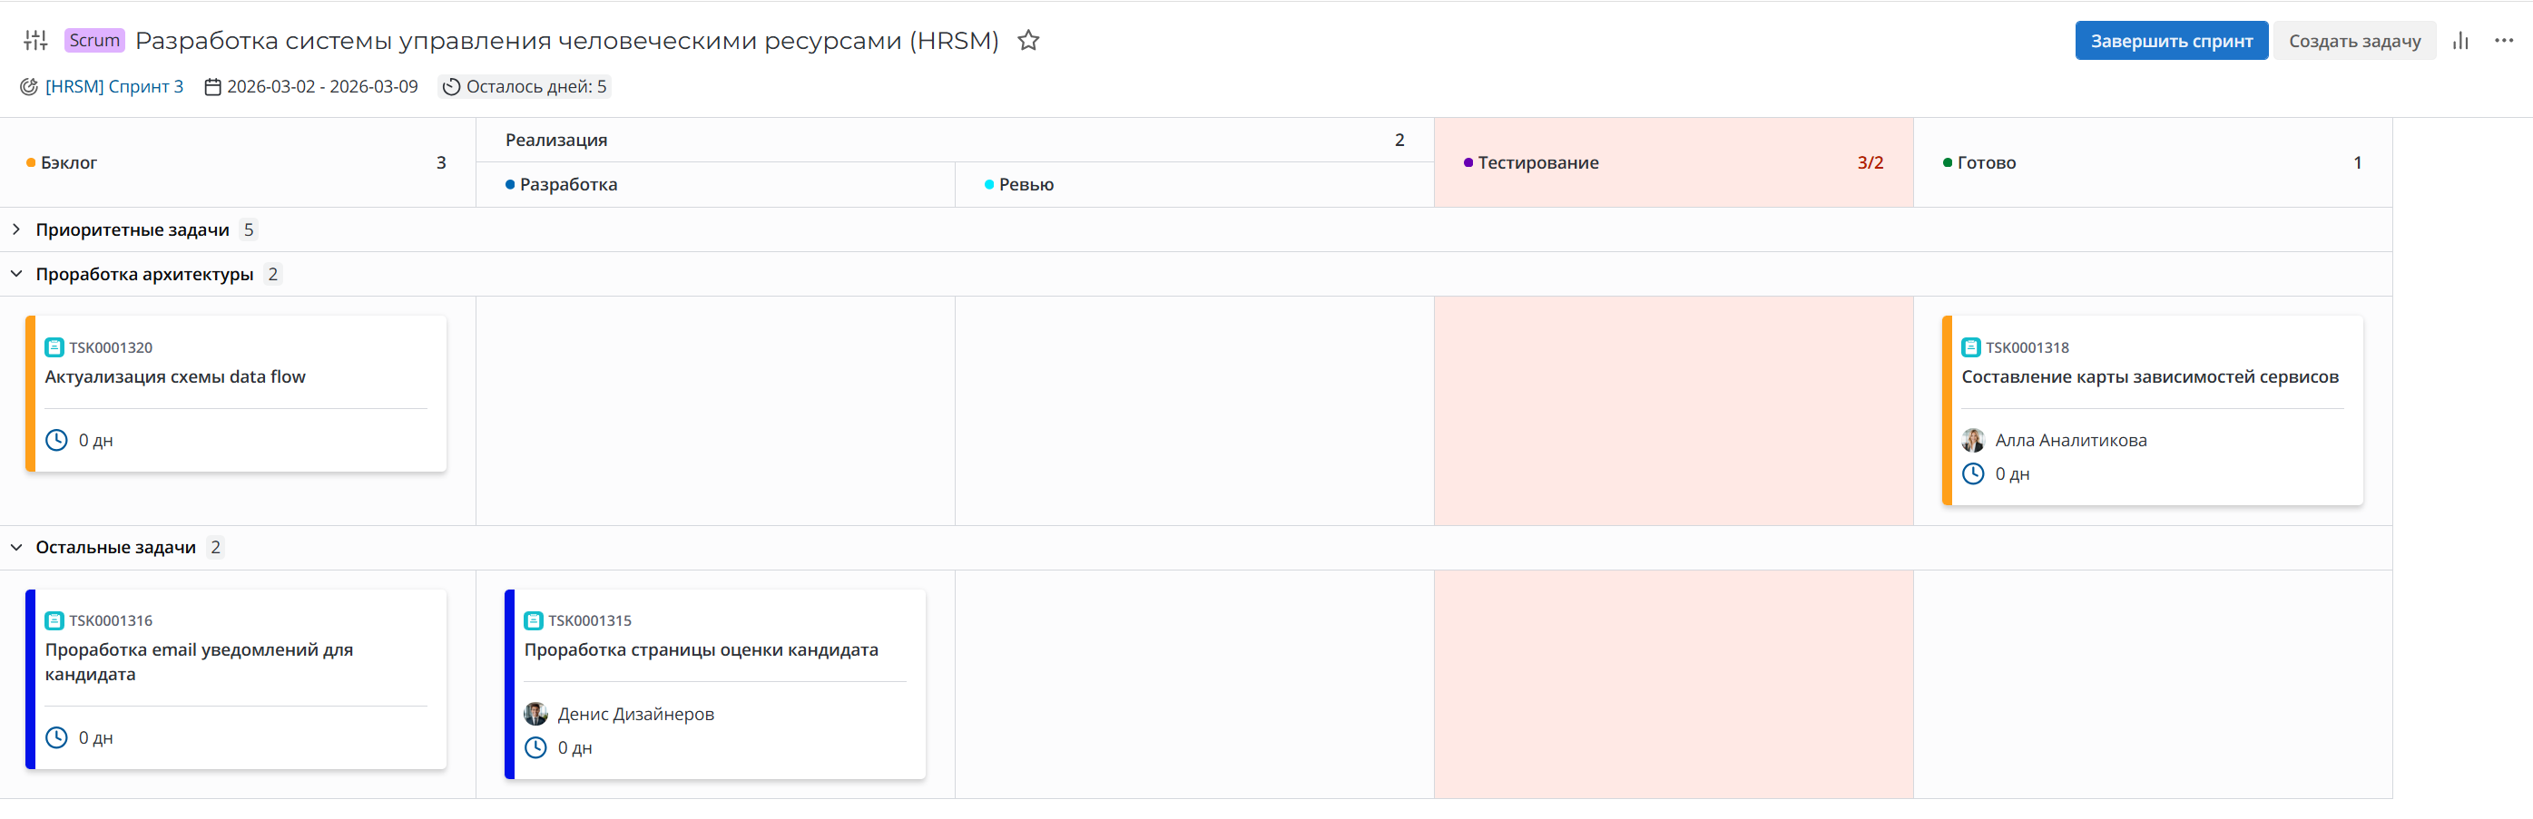This screenshot has height=819, width=2533.
Task: Open the [HRSM] Спринт 3 link
Action: click(114, 86)
